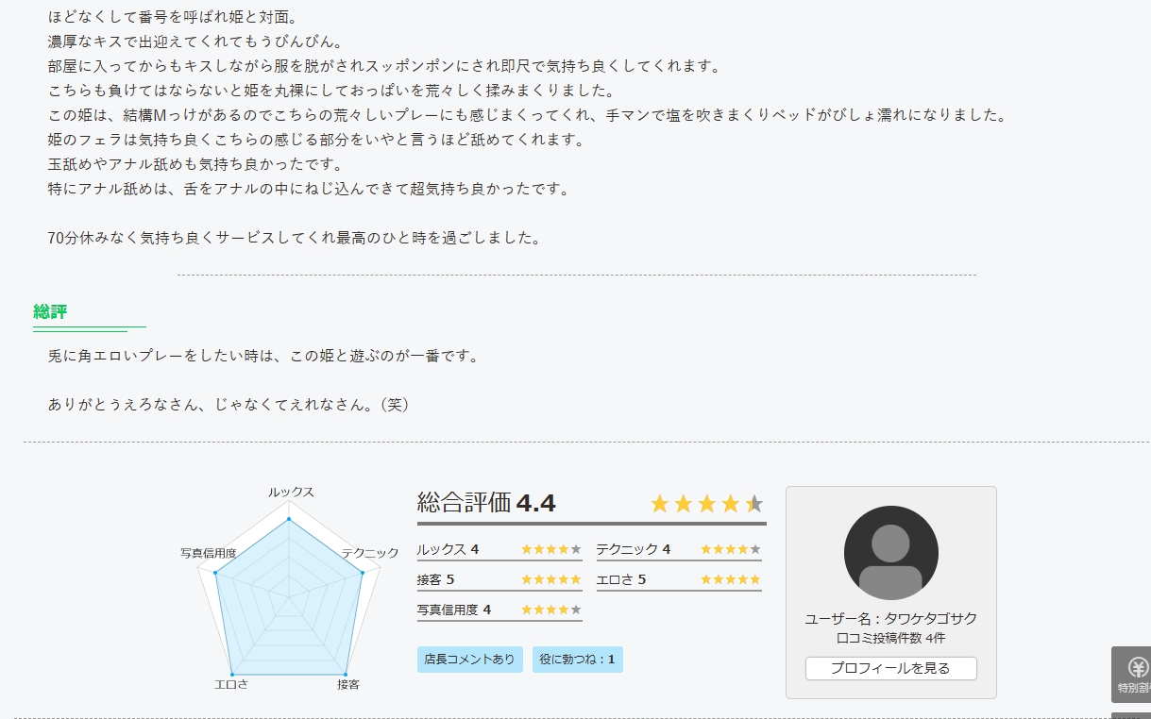Click the 接客 label on radar chart

click(348, 684)
